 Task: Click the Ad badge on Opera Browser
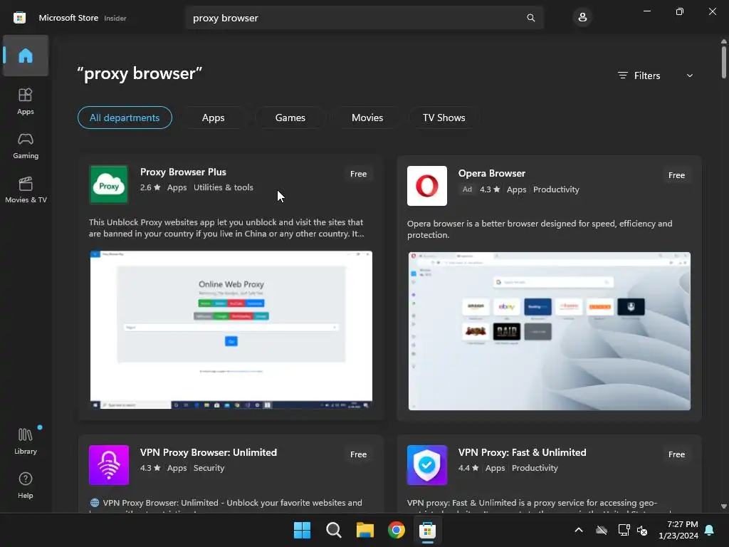coord(467,189)
